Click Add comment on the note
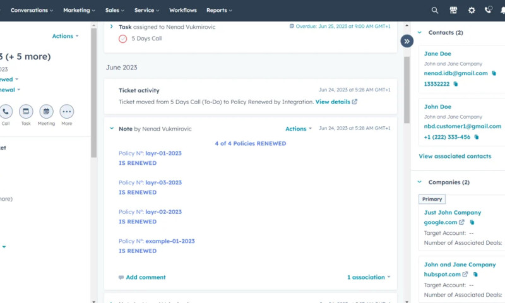The width and height of the screenshot is (505, 303). (146, 277)
